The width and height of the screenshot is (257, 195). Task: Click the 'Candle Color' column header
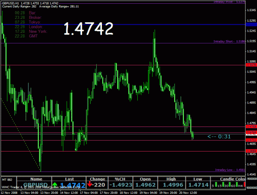click(x=233, y=179)
